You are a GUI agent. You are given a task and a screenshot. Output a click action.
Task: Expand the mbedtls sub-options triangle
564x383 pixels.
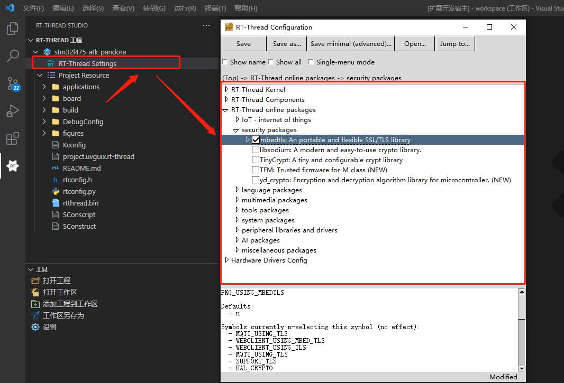point(248,139)
